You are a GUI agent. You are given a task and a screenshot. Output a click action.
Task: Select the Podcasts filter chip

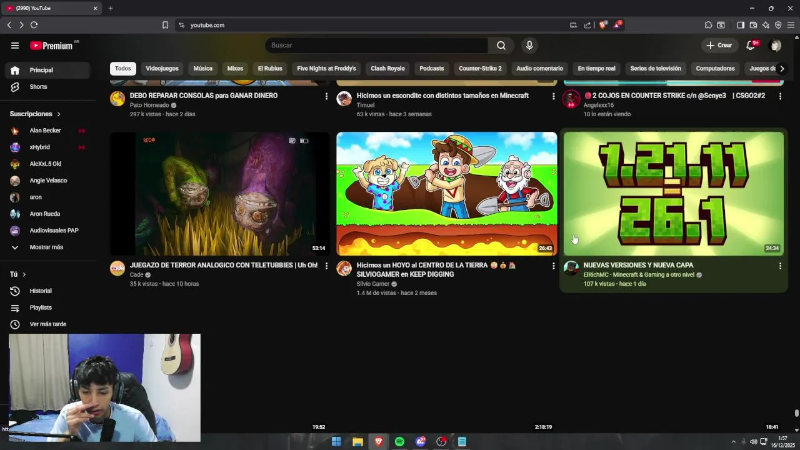pos(432,69)
